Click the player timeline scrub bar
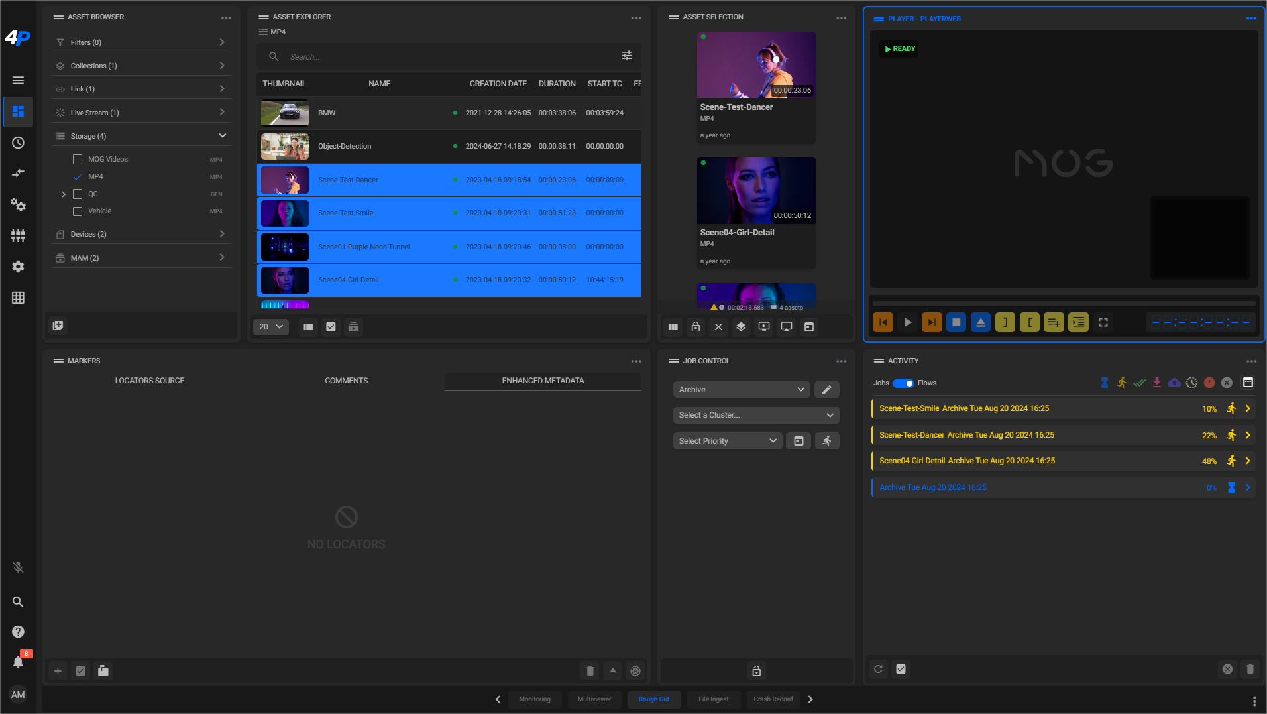1267x714 pixels. (1064, 303)
